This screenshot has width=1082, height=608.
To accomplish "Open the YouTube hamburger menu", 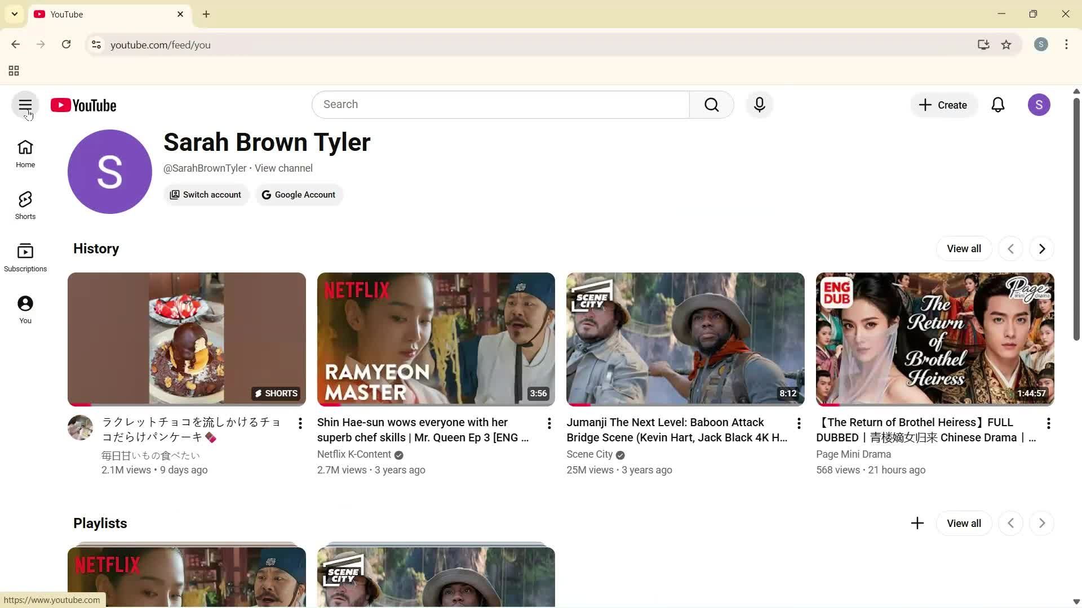I will 25,105.
